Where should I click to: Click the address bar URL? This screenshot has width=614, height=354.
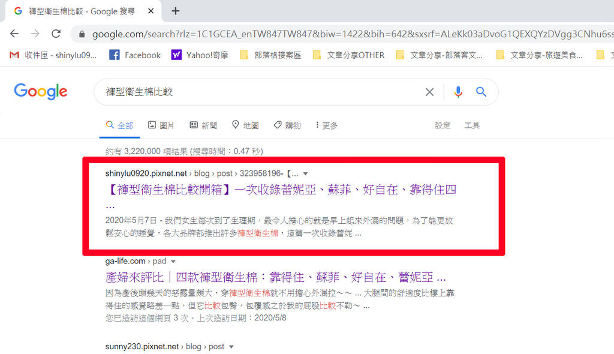click(353, 34)
